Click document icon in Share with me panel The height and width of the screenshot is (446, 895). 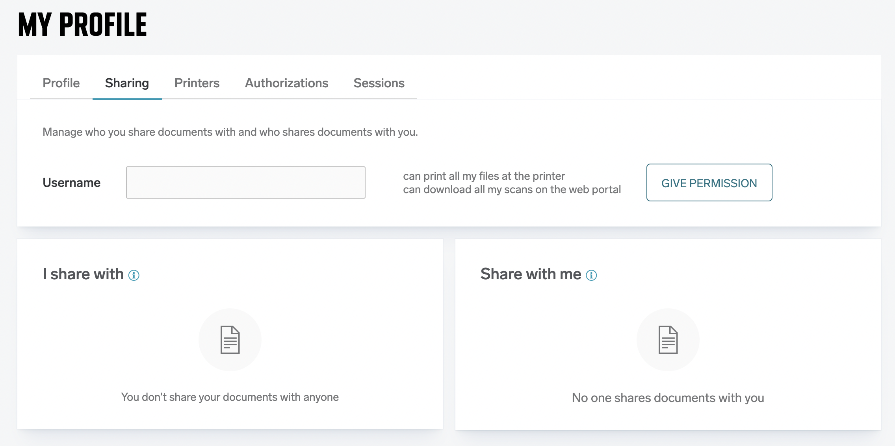668,340
